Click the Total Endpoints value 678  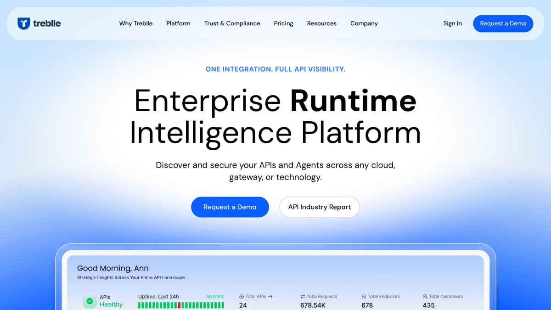click(x=367, y=305)
